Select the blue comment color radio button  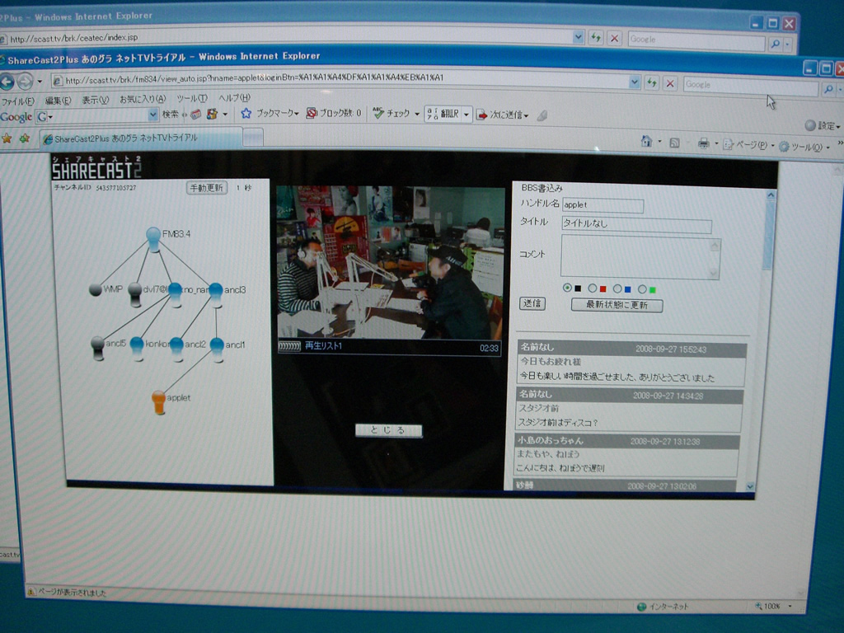pos(617,289)
